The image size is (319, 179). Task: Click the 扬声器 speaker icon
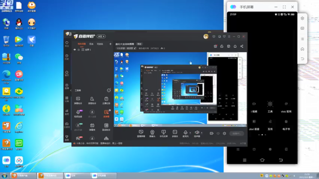(x=197, y=132)
